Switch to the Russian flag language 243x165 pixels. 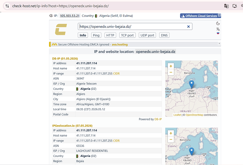(x=218, y=33)
